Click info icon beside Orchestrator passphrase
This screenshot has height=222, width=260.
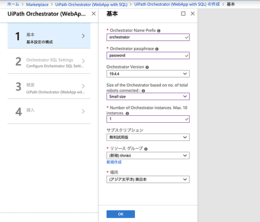point(157,49)
